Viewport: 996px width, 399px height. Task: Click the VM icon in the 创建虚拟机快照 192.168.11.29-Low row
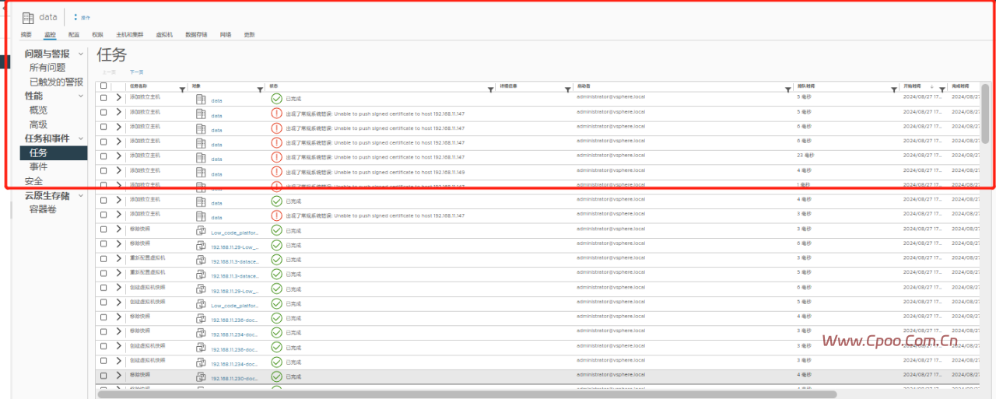click(201, 289)
